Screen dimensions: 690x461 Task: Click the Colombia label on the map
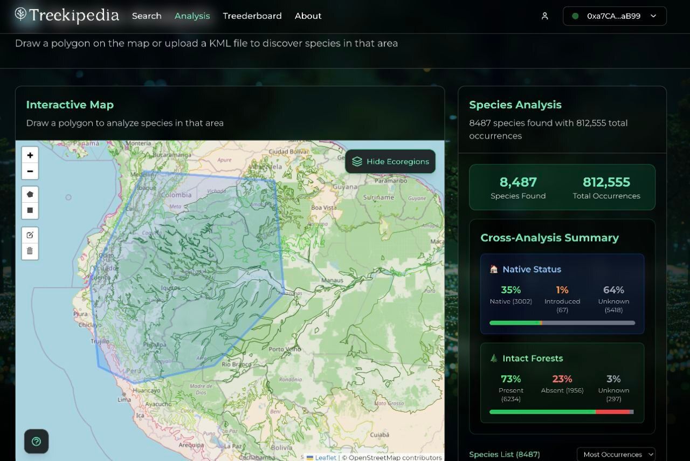pyautogui.click(x=176, y=195)
